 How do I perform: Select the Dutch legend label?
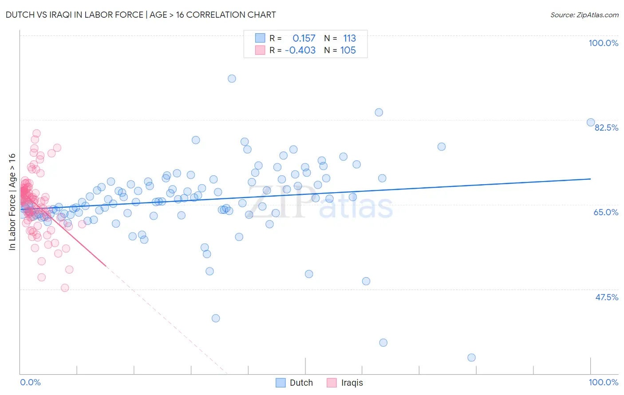point(301,383)
